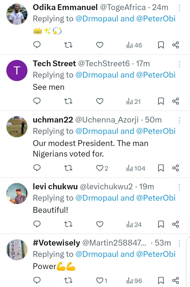Image resolution: width=190 pixels, height=287 pixels.
Task: Share #Votewisely's 'Power' tweet
Action: pos(176,280)
